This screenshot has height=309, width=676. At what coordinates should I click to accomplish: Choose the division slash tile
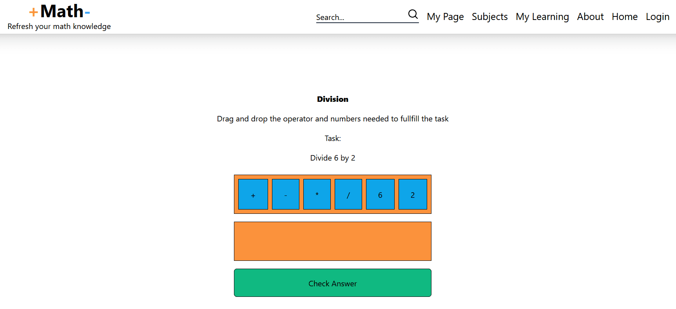[x=348, y=194]
